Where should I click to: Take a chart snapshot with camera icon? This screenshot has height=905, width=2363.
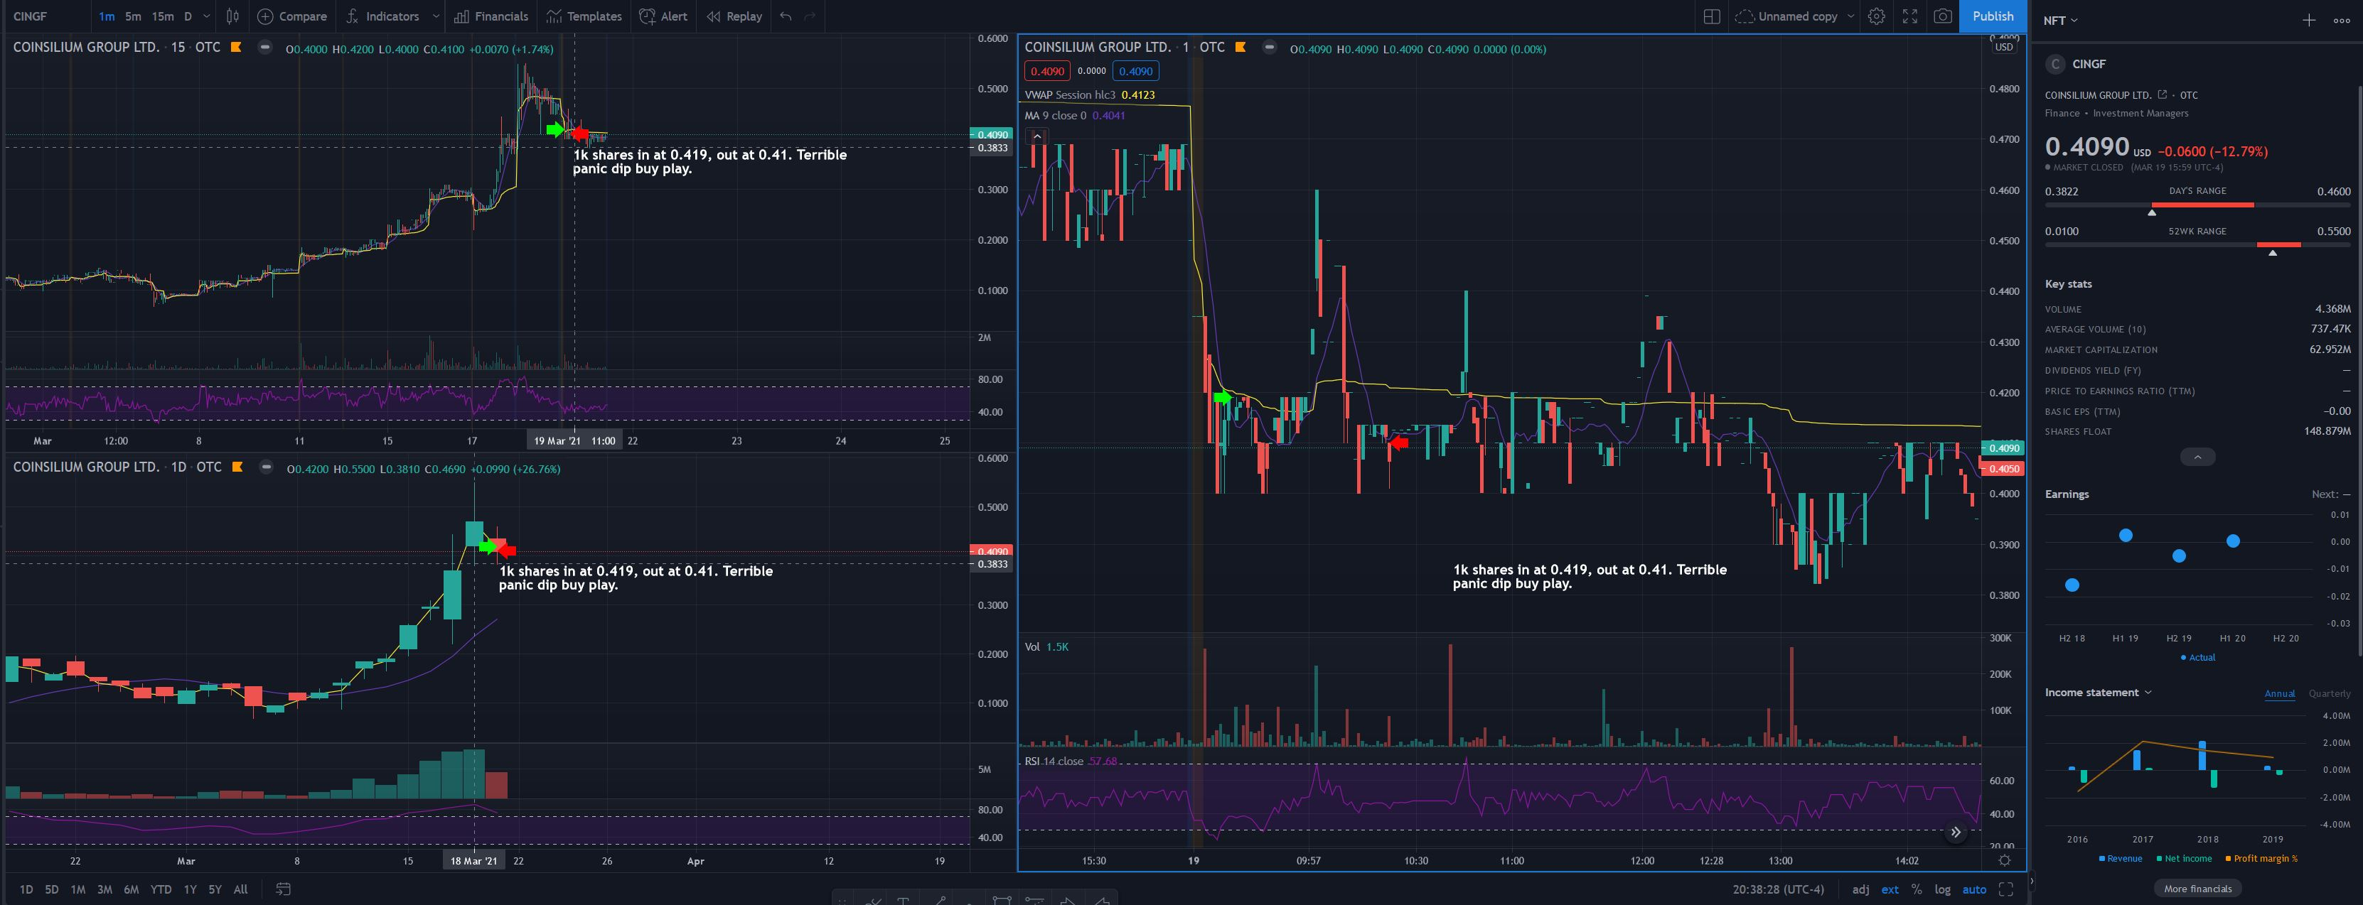pyautogui.click(x=1942, y=16)
